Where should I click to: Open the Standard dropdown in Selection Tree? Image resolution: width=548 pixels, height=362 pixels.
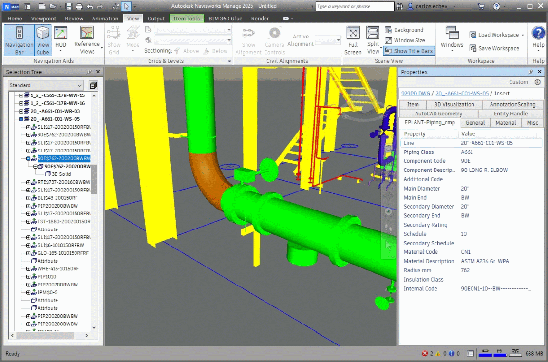(x=46, y=85)
